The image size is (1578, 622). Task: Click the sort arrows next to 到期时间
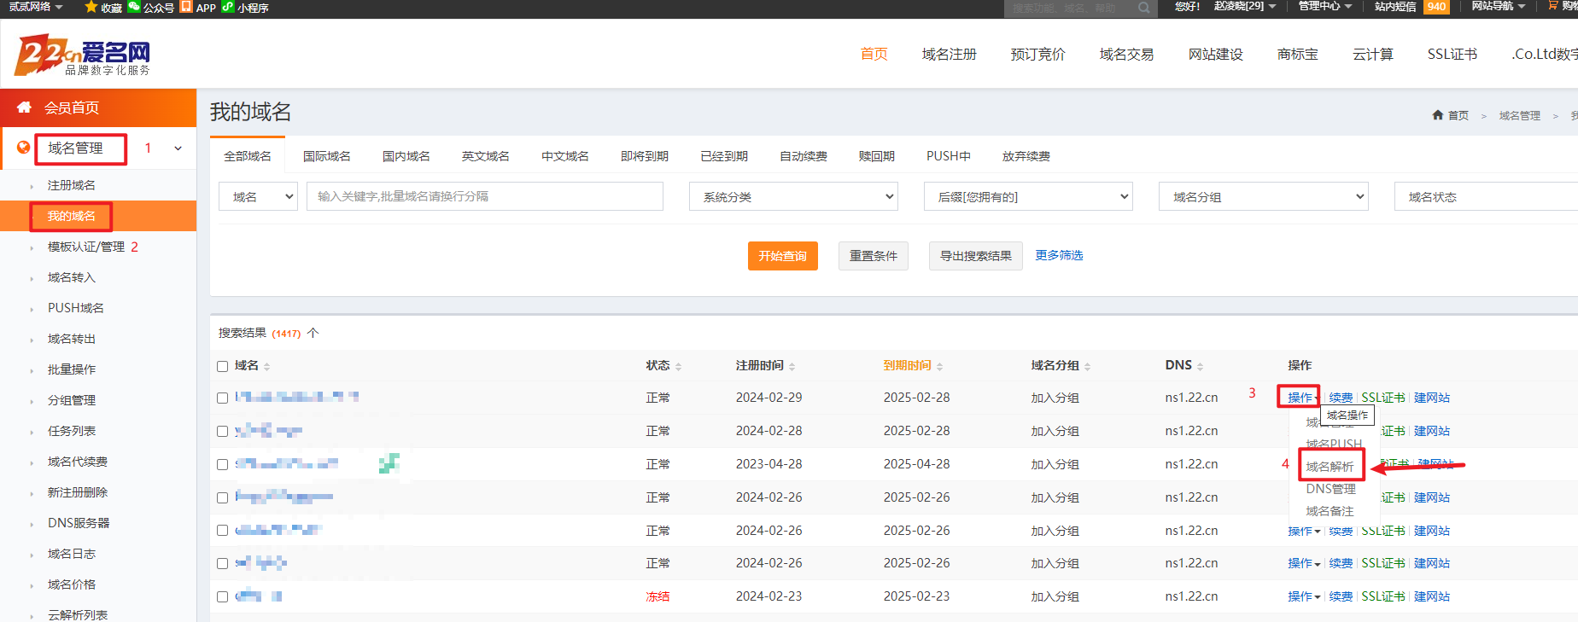pos(939,366)
